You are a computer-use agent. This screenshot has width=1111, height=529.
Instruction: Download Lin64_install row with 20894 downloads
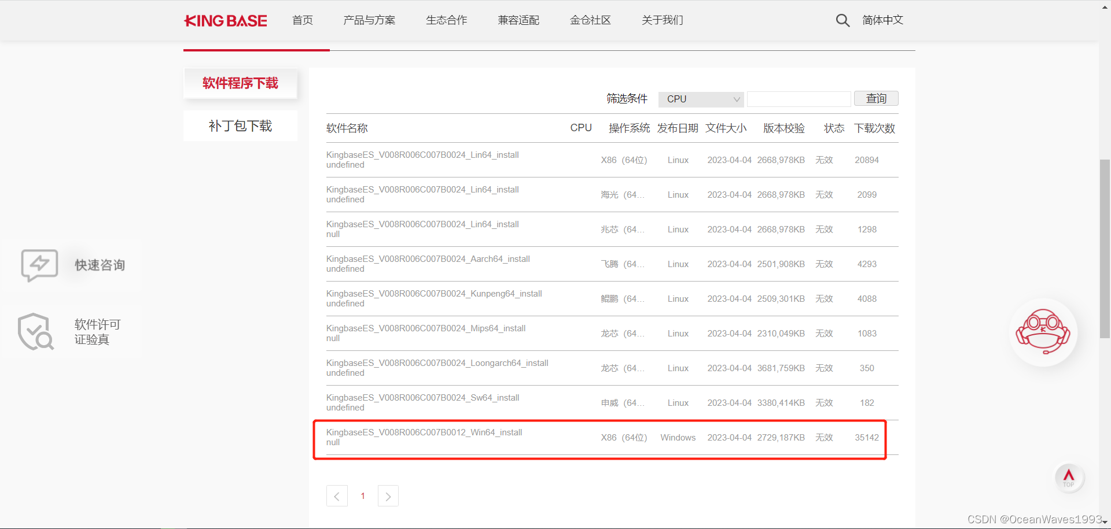[x=422, y=155]
